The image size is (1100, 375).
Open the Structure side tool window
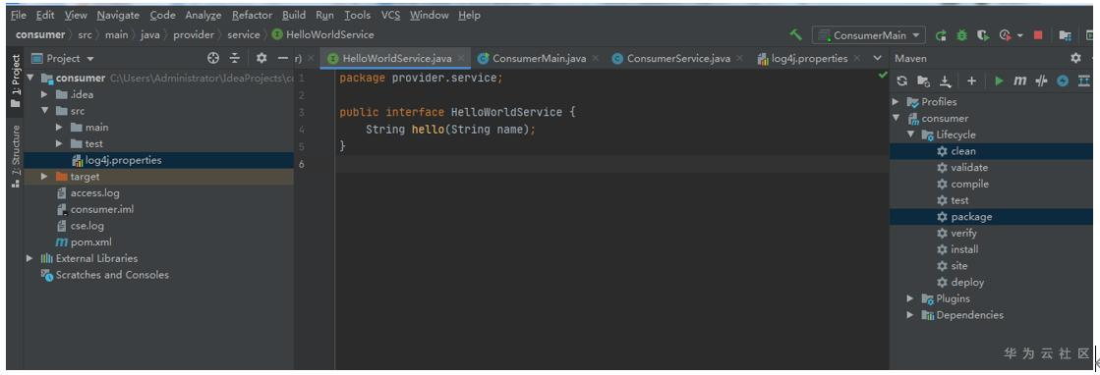point(16,156)
